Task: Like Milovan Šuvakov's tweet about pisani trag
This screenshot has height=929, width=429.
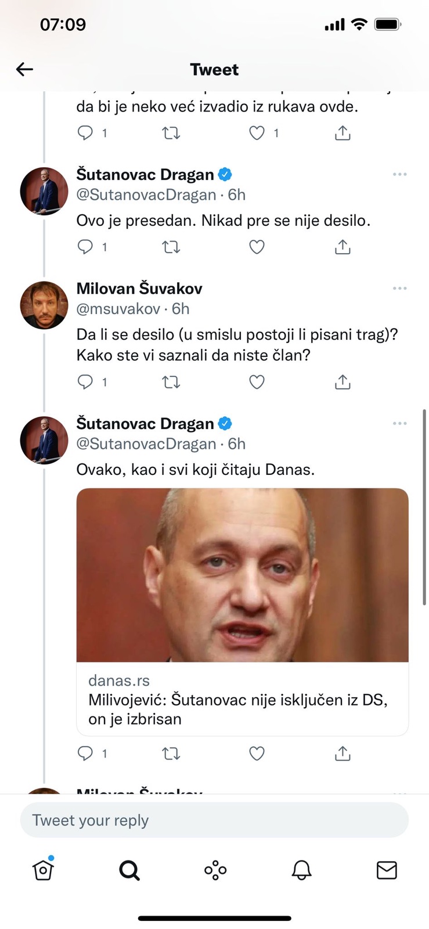Action: (257, 382)
